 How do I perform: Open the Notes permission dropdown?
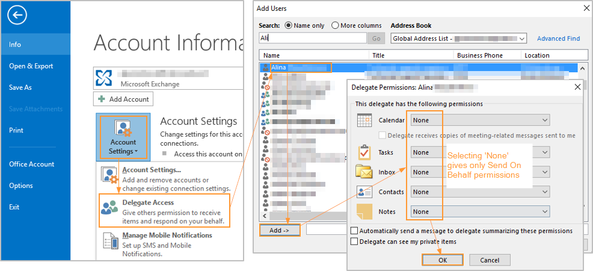tap(480, 211)
